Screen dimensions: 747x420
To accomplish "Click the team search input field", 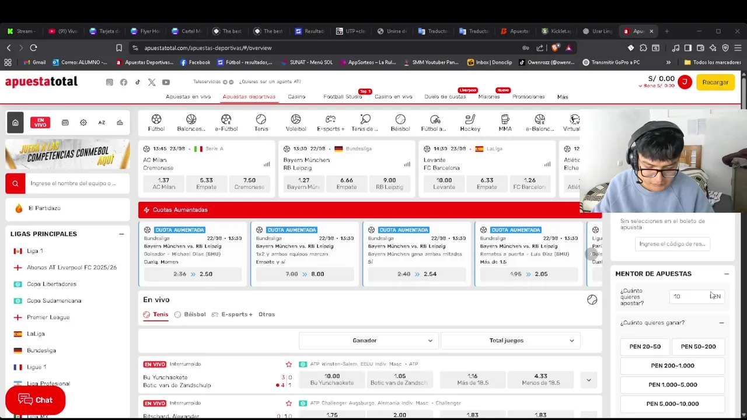I will click(x=77, y=183).
